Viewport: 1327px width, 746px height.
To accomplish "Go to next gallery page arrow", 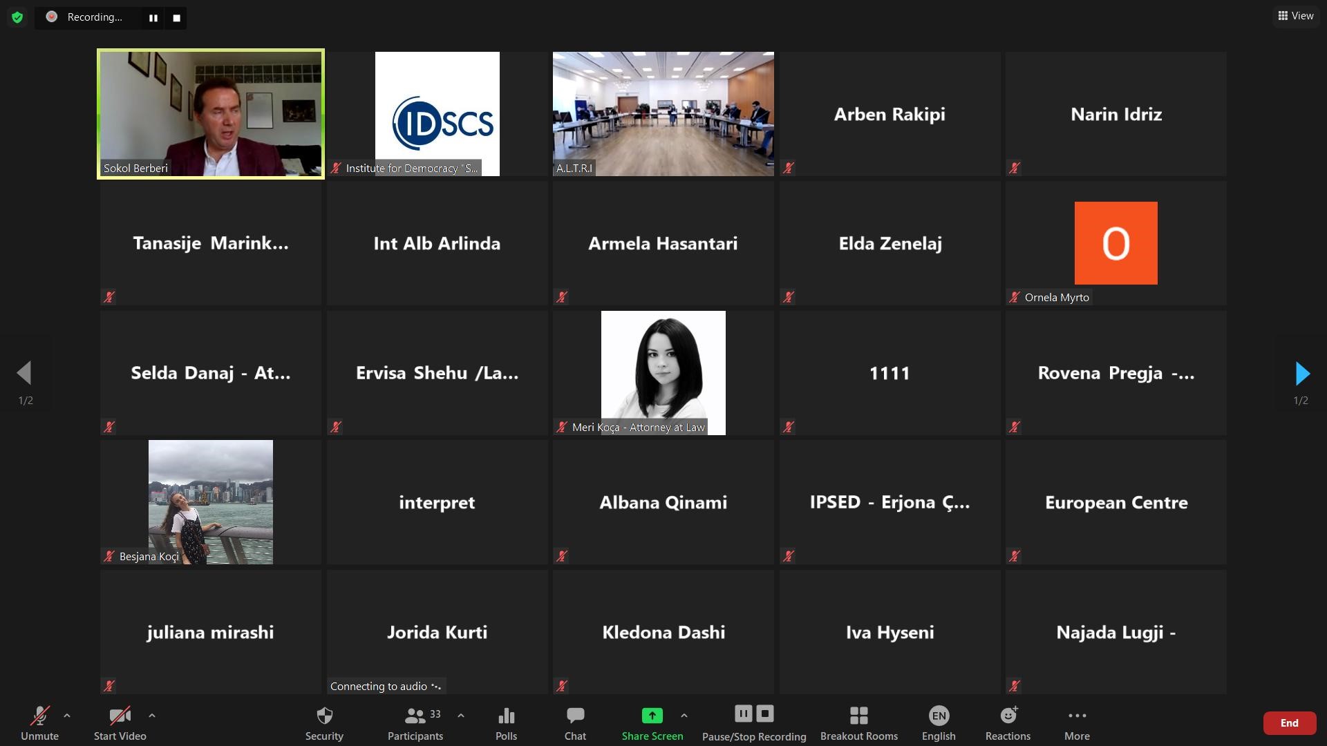I will coord(1301,374).
